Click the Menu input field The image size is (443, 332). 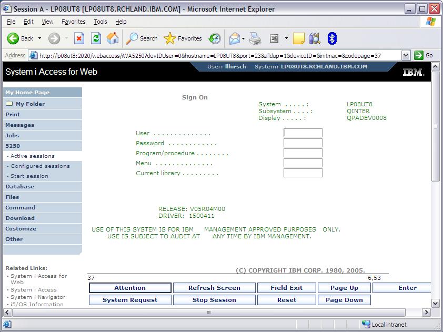[x=303, y=163]
